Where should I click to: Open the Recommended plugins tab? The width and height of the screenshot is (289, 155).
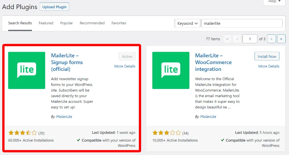92,23
